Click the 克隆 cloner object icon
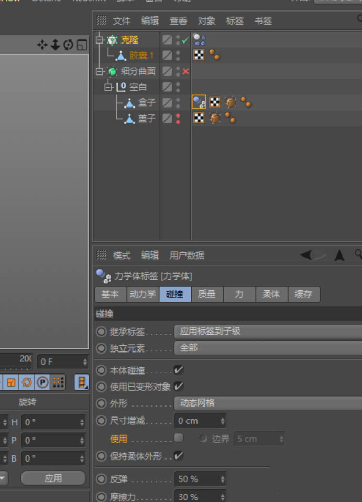The width and height of the screenshot is (362, 502). 112,40
